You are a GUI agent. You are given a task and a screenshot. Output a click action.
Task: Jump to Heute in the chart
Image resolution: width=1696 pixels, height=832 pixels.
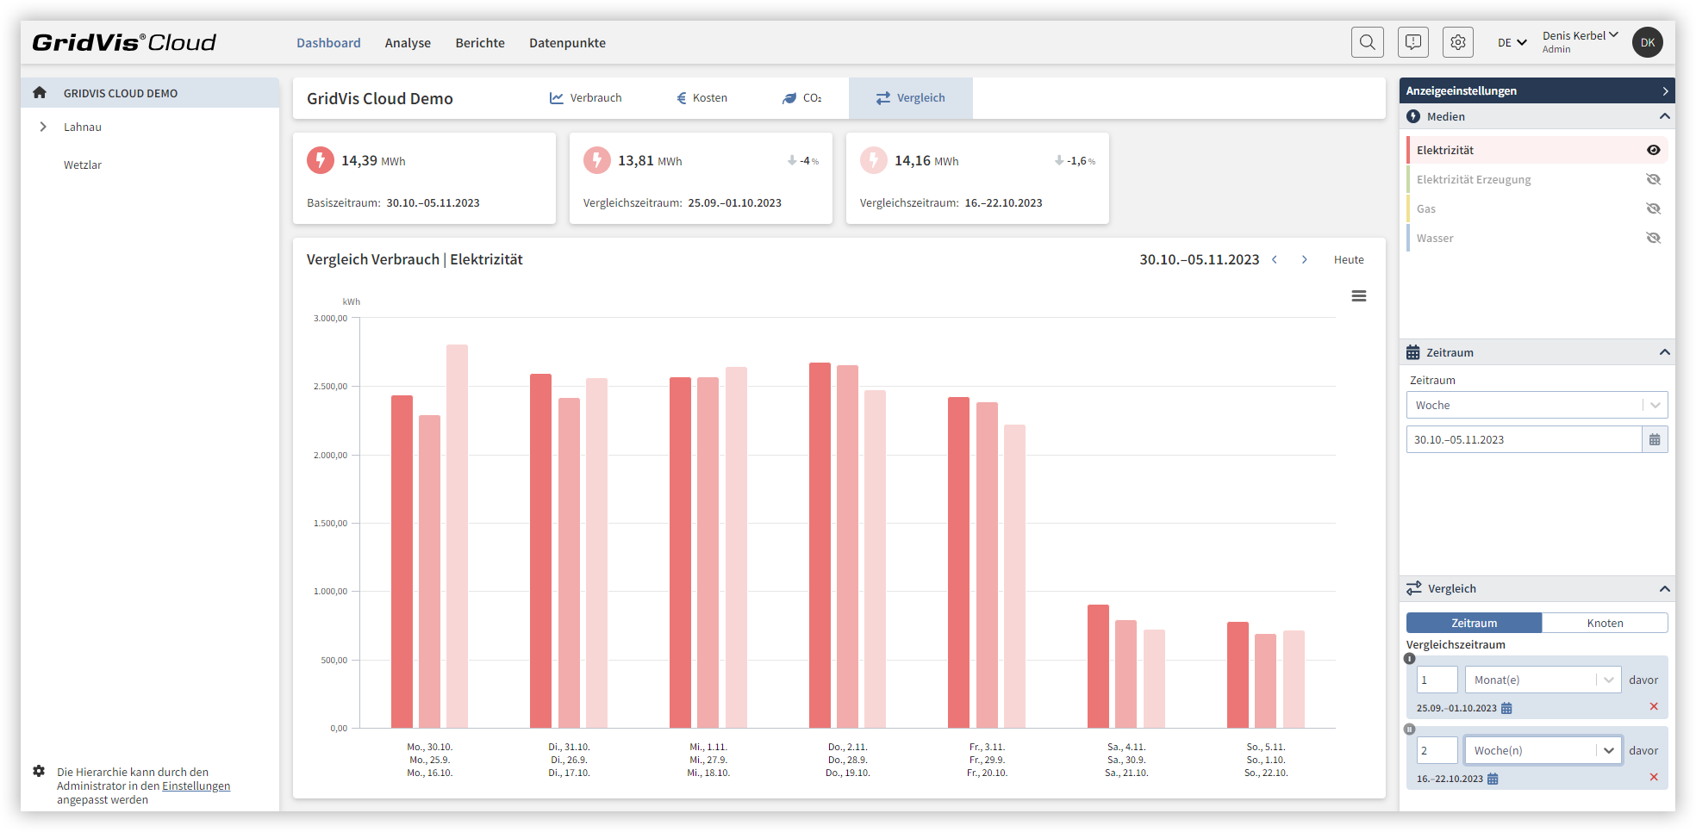click(x=1349, y=258)
